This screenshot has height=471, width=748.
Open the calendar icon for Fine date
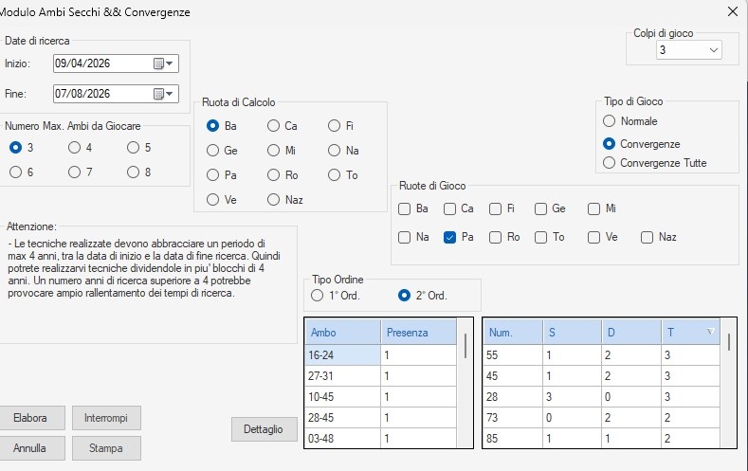tap(163, 94)
